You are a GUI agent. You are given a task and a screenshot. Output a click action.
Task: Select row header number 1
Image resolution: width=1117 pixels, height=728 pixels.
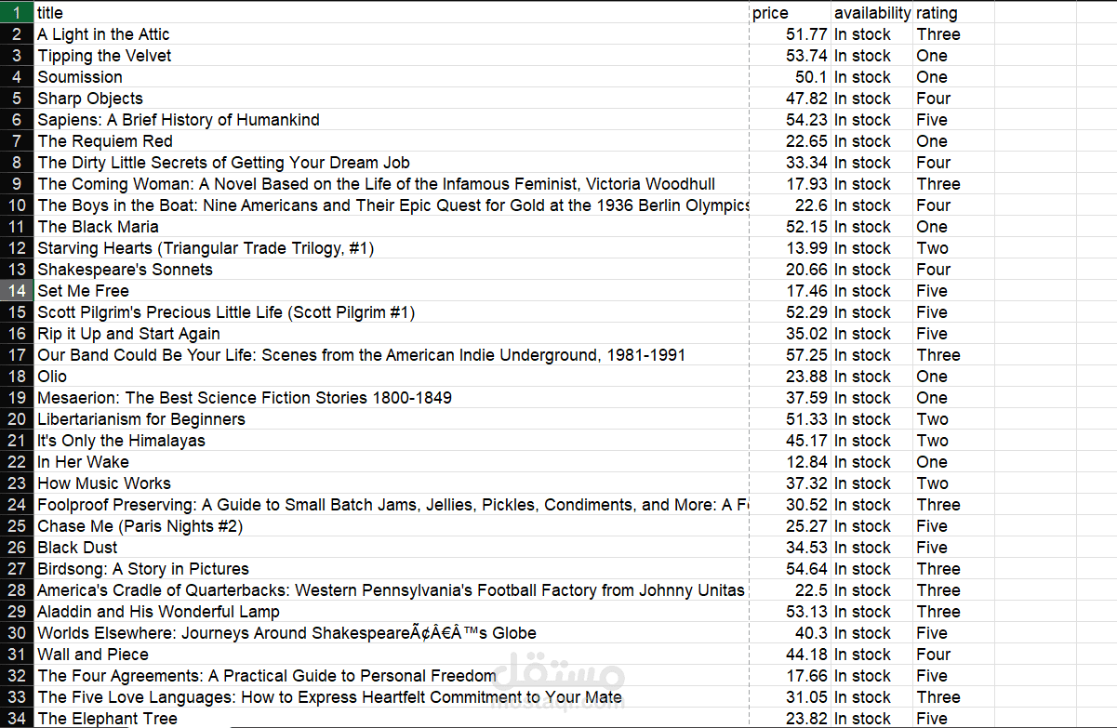pos(18,13)
